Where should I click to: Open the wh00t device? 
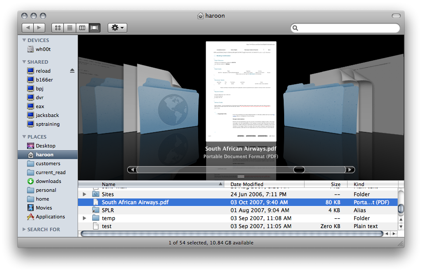43,49
